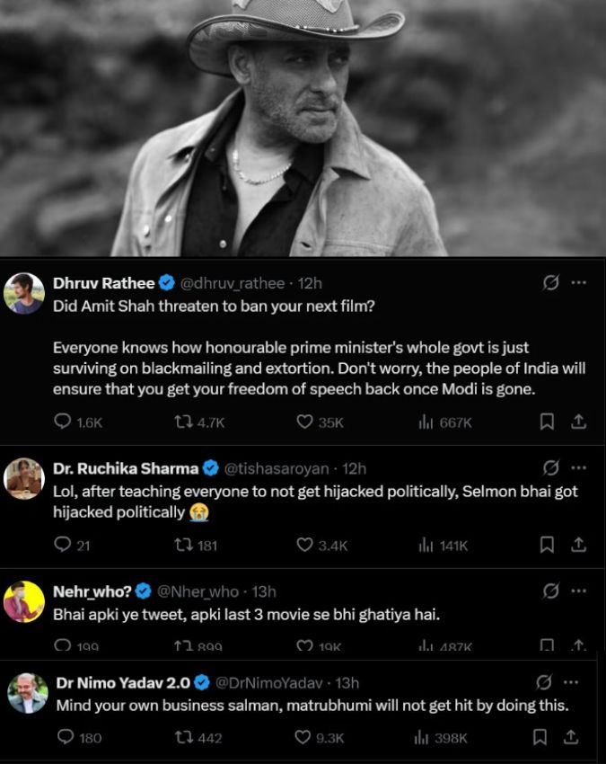Open more options on Dhruv Rathee's tweet
The image size is (606, 764).
pos(579,282)
